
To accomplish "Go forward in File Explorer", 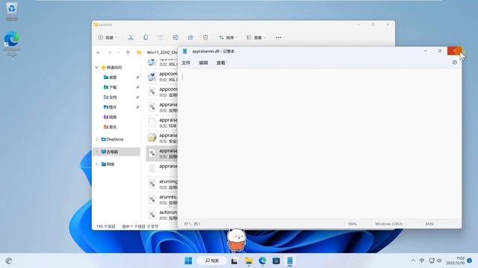I will [109, 53].
